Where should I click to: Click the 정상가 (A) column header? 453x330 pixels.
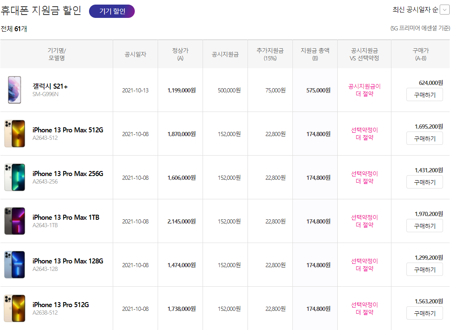coord(180,54)
